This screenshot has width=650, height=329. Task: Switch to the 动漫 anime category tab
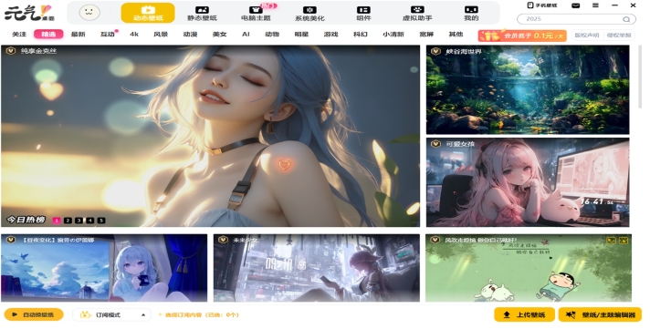pos(190,35)
